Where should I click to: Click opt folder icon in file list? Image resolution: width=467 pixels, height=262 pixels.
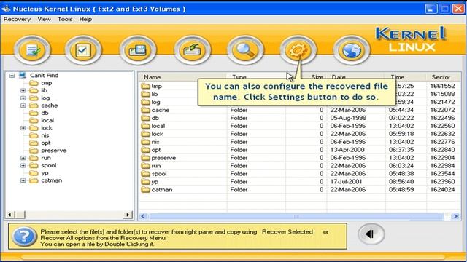click(145, 150)
